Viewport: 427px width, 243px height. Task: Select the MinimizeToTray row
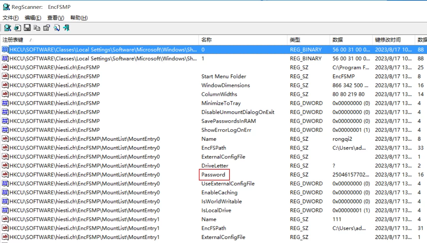click(x=221, y=103)
